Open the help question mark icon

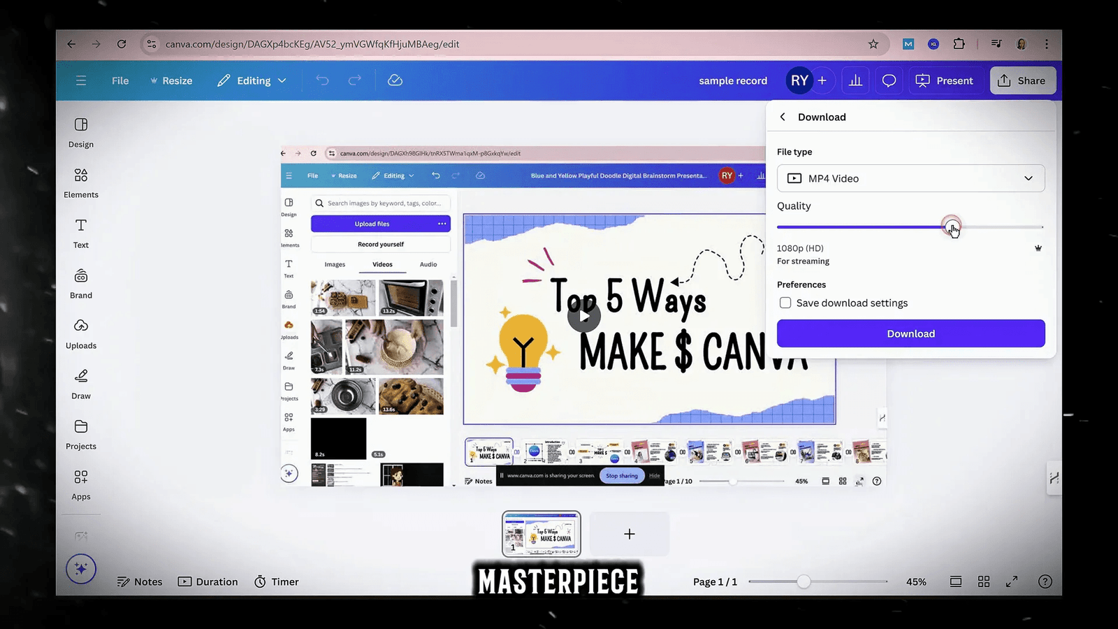click(x=1045, y=581)
